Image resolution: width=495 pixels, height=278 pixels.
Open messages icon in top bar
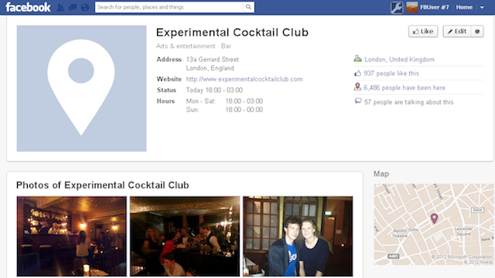pos(73,7)
